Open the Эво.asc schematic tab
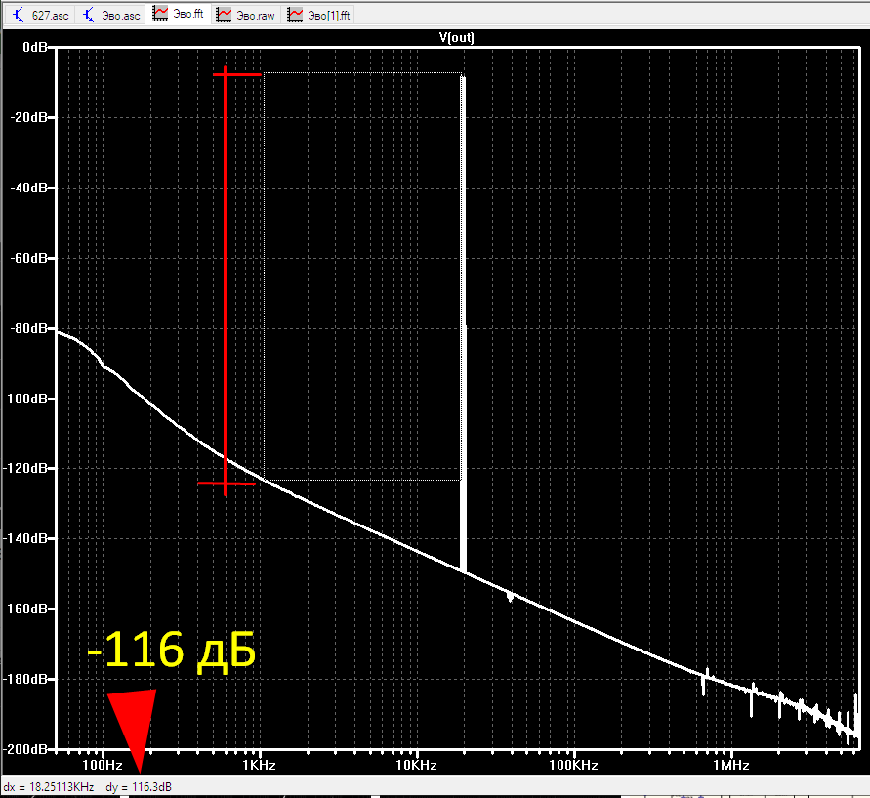Image resolution: width=870 pixels, height=798 pixels. click(110, 15)
